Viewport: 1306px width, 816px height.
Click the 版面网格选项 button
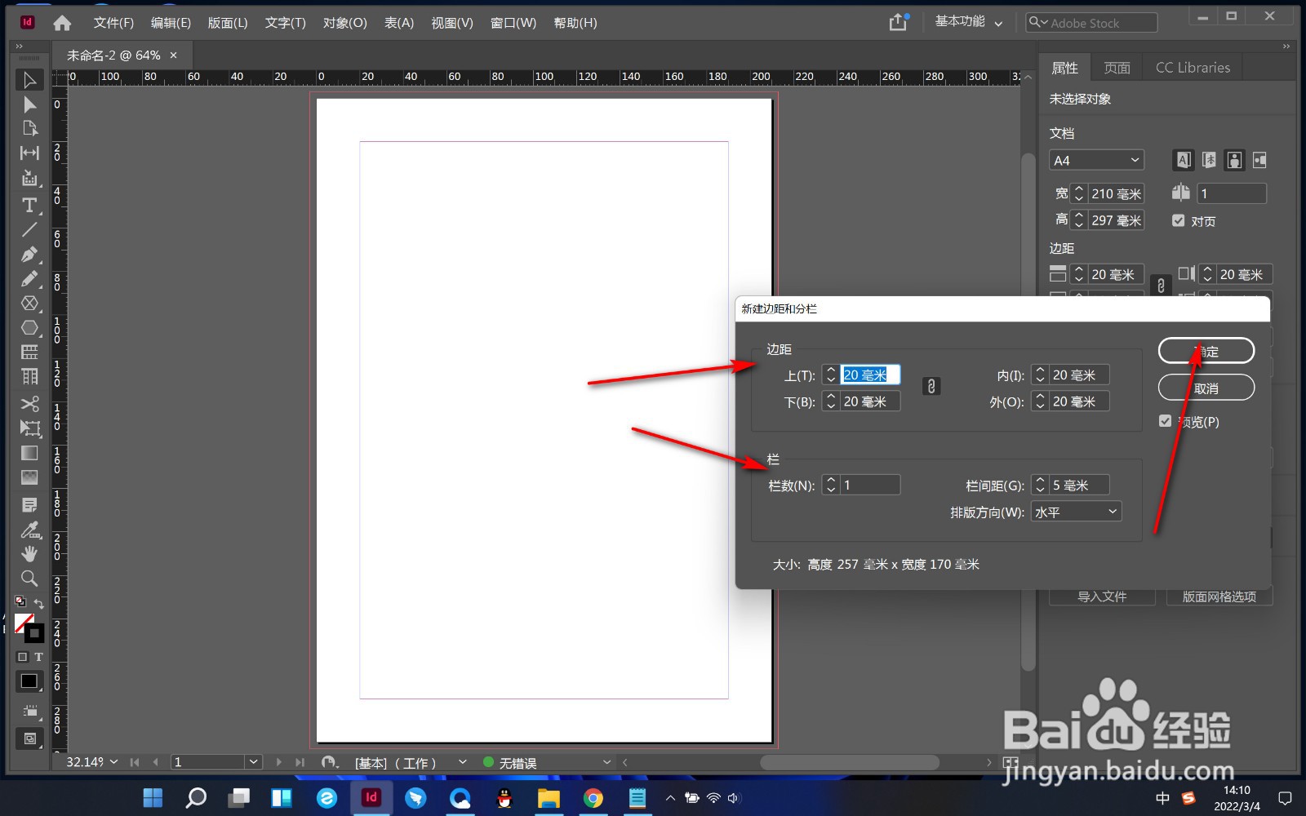[1219, 596]
